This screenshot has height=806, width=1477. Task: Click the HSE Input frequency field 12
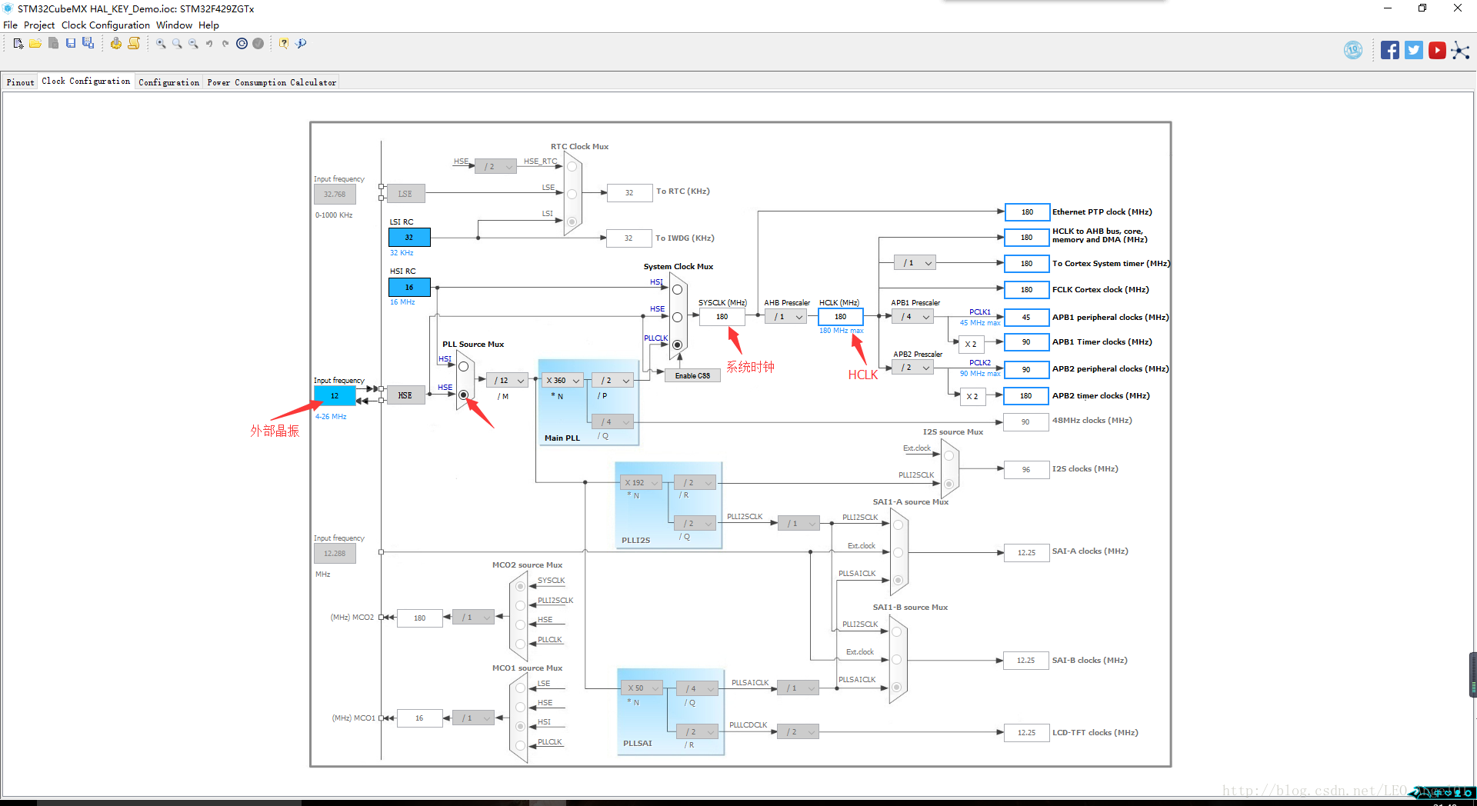(x=335, y=395)
